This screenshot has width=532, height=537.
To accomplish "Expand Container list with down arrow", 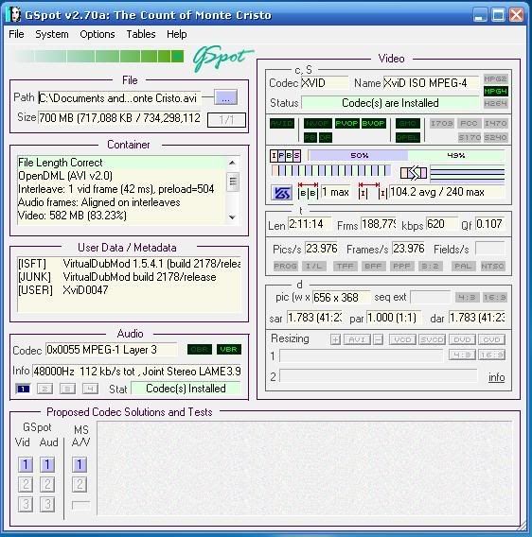I will 232,217.
